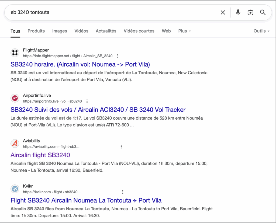Click the FlightMapper site favicon
This screenshot has width=276, height=223.
coord(15,53)
